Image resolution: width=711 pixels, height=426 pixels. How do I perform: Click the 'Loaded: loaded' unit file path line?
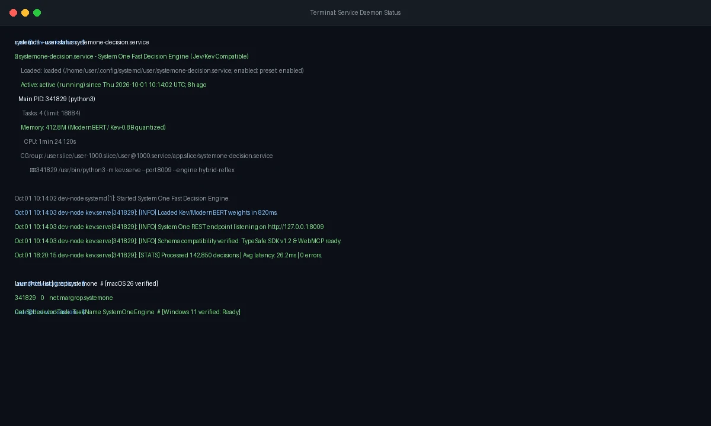pyautogui.click(x=162, y=71)
